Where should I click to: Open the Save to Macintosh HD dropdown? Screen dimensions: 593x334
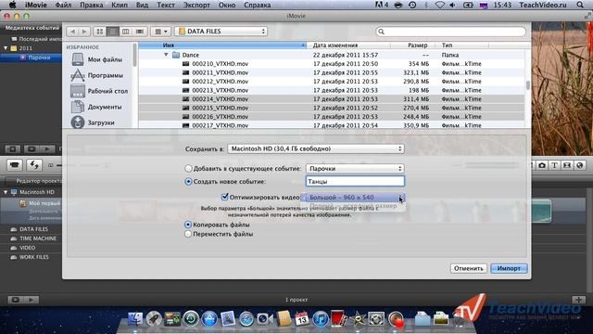click(x=316, y=148)
